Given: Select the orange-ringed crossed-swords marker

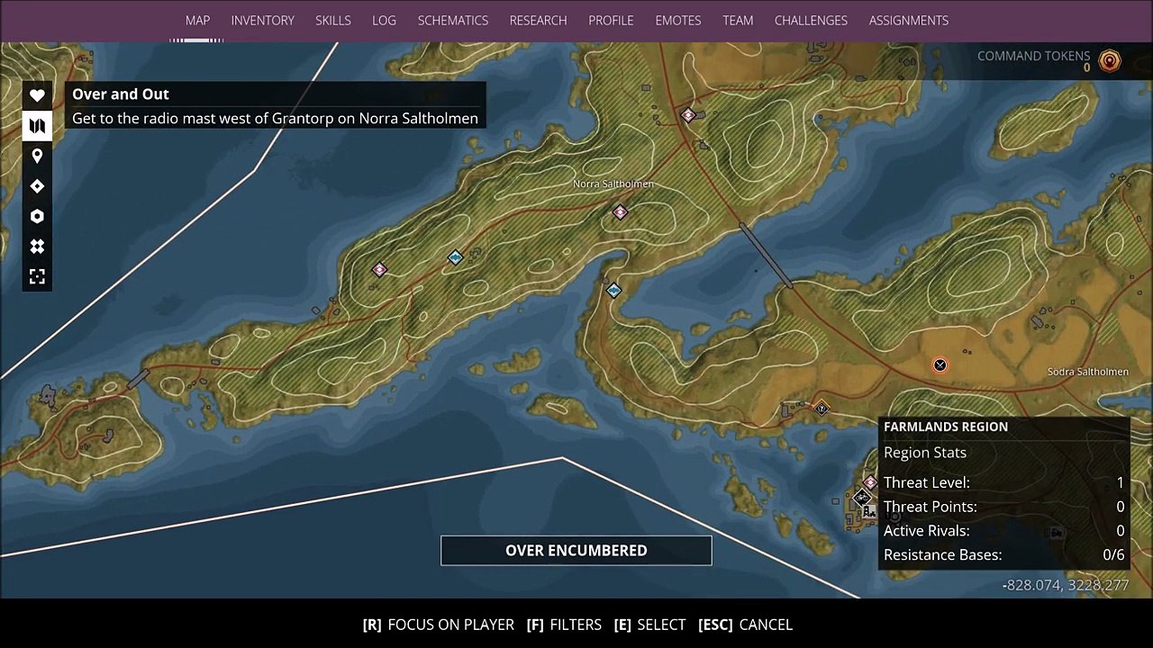Looking at the screenshot, I should point(940,364).
